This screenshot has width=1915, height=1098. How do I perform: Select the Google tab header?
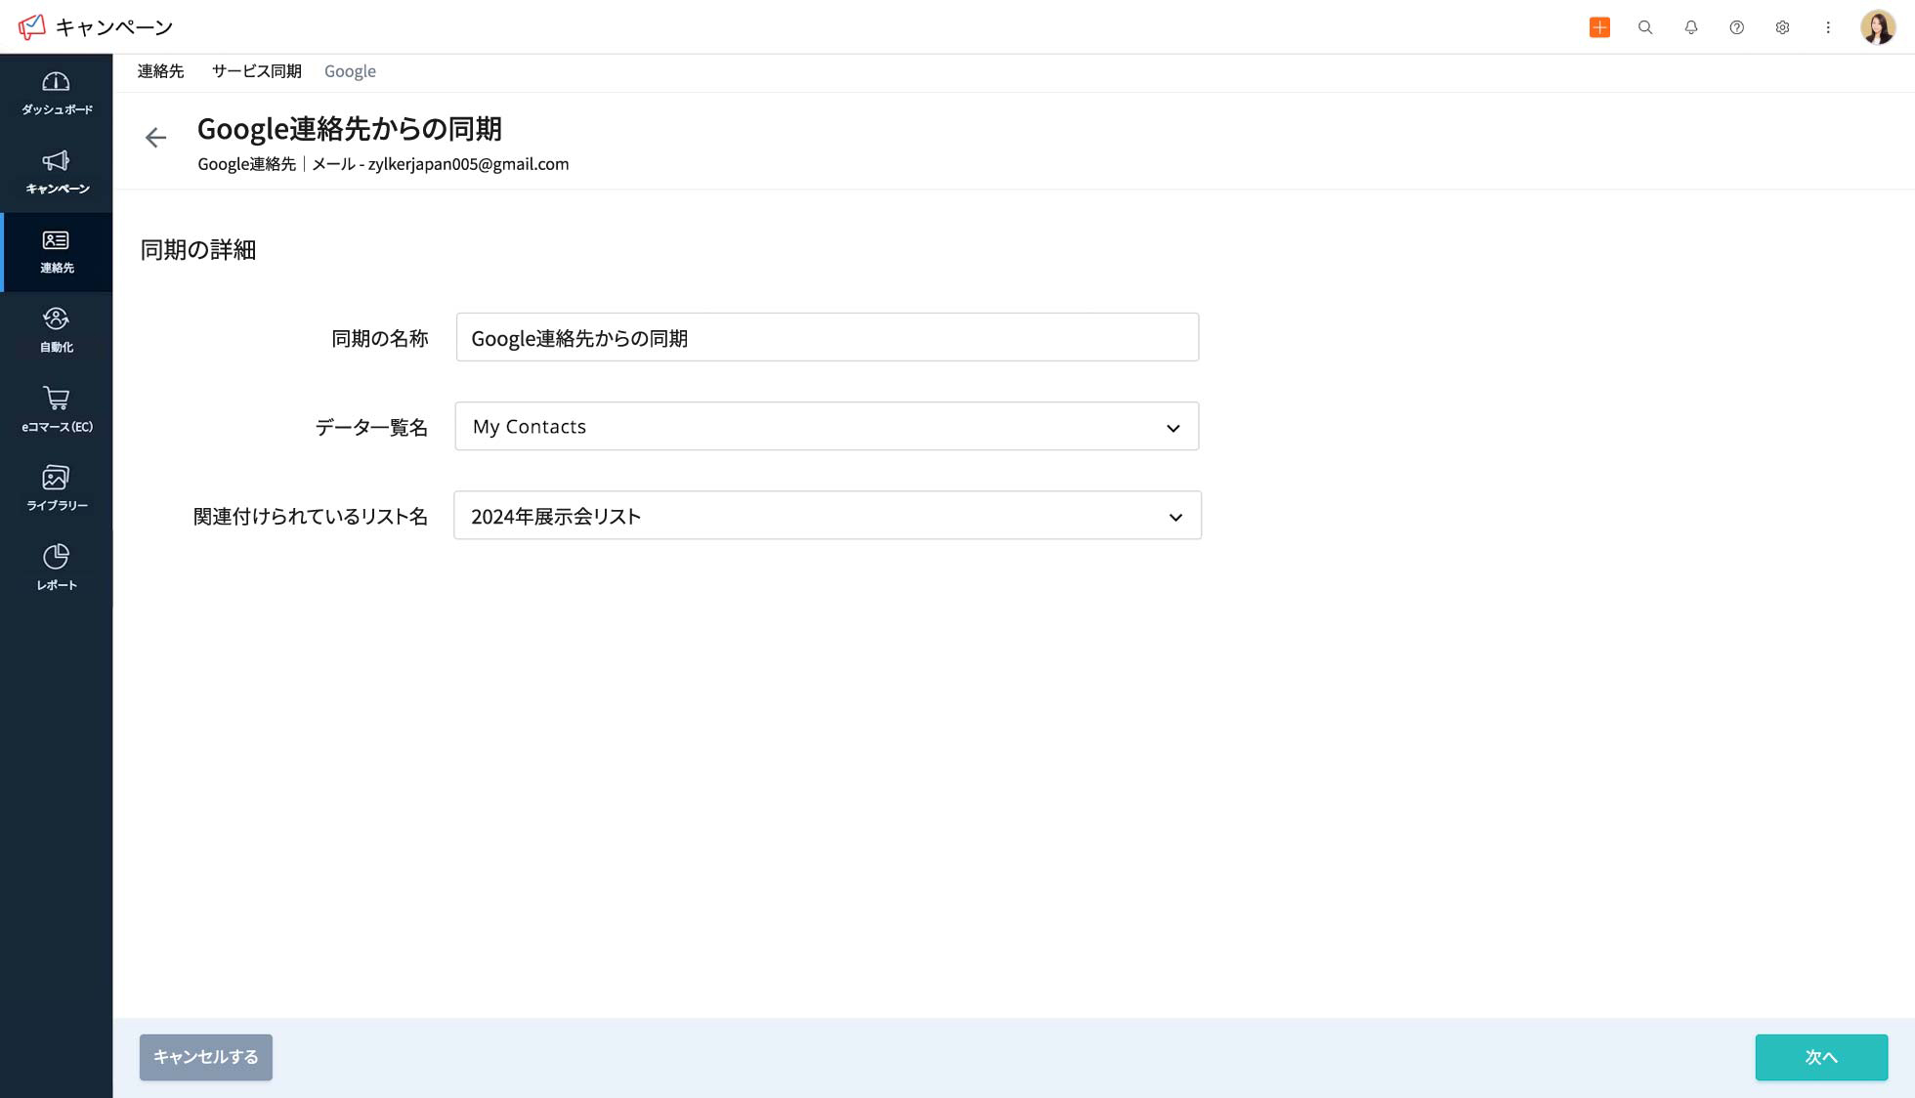pos(350,71)
